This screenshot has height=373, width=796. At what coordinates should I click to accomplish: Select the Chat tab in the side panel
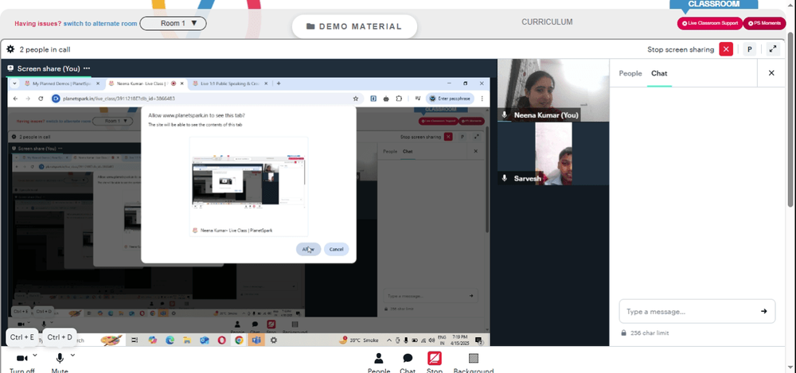pos(659,73)
